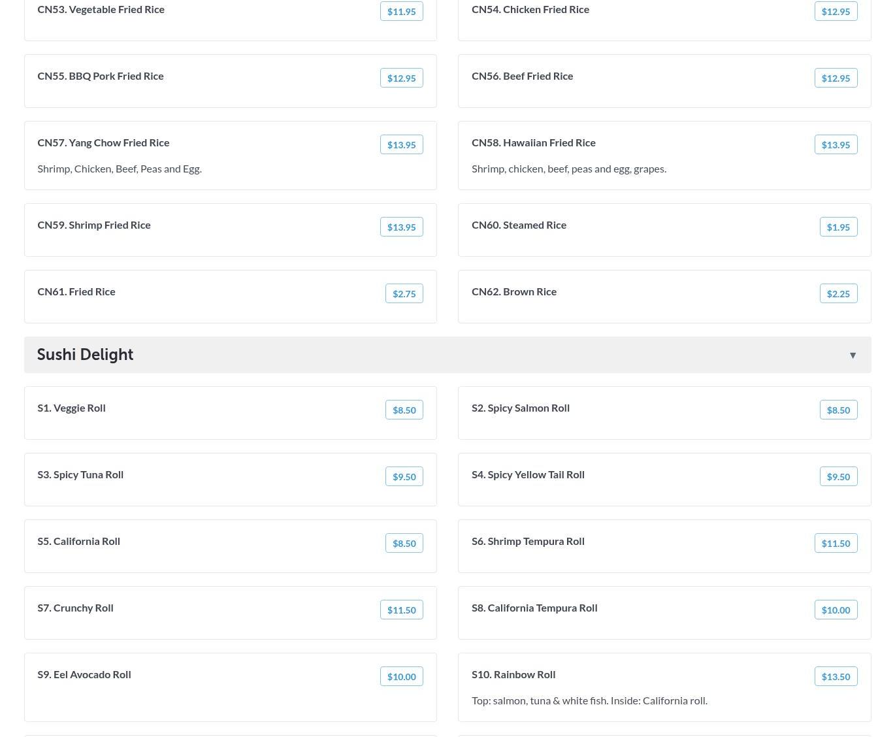Viewport: 895px width, 737px height.
Task: Collapse the Sushi Delight section arrow
Action: [853, 355]
